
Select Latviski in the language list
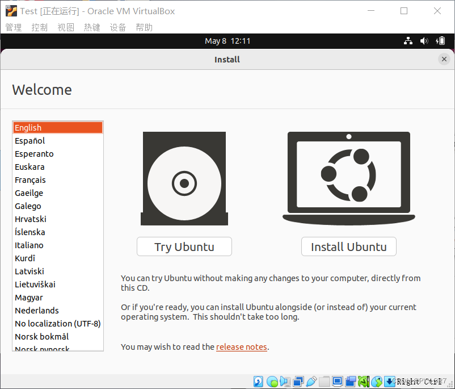pyautogui.click(x=58, y=271)
